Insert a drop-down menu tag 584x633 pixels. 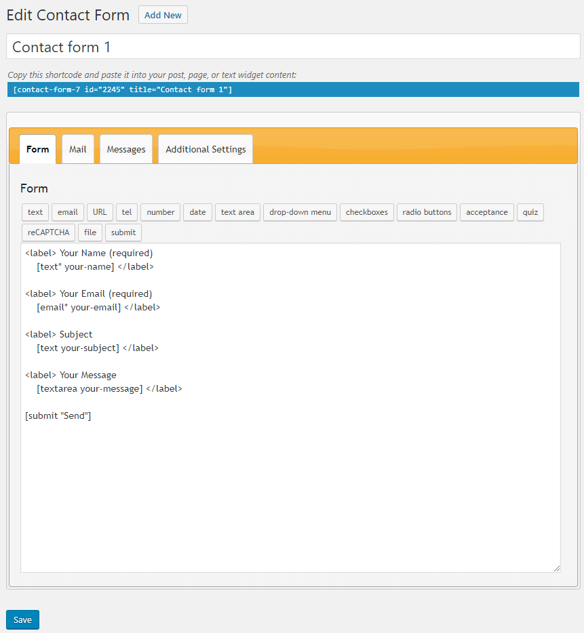(x=300, y=212)
